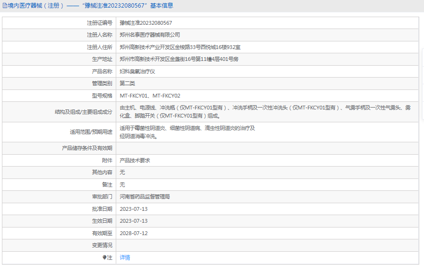The width and height of the screenshot is (424, 267).
Task: Click the document icon before 境内医疗器械 title
Action: pyautogui.click(x=5, y=6)
